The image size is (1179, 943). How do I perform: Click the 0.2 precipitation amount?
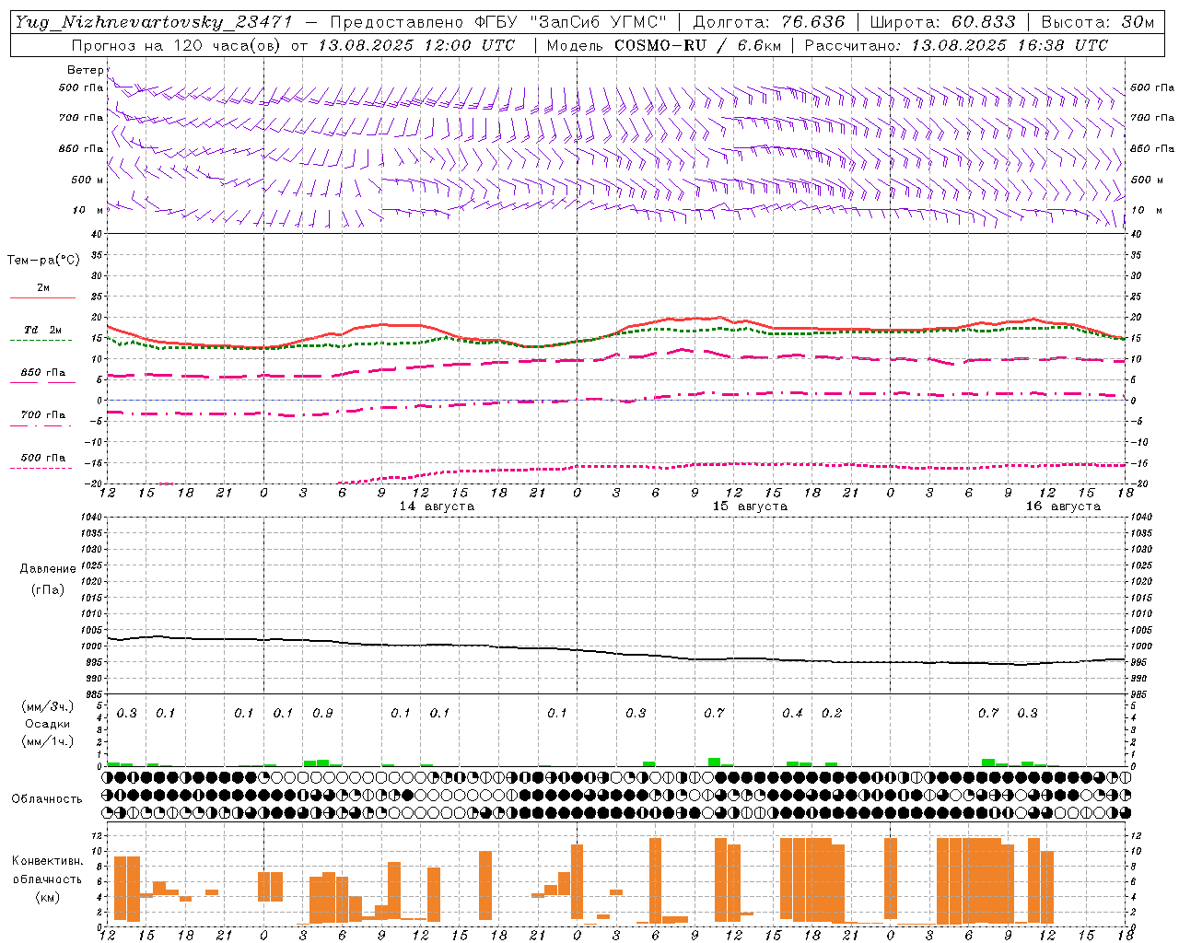tap(832, 714)
